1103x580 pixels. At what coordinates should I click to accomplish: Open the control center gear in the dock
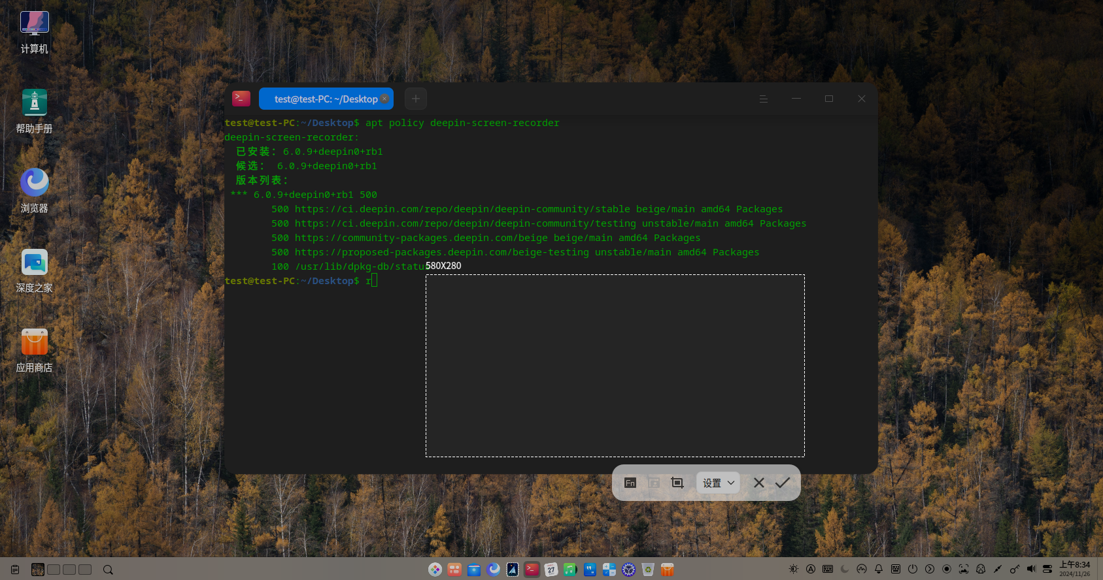(628, 570)
